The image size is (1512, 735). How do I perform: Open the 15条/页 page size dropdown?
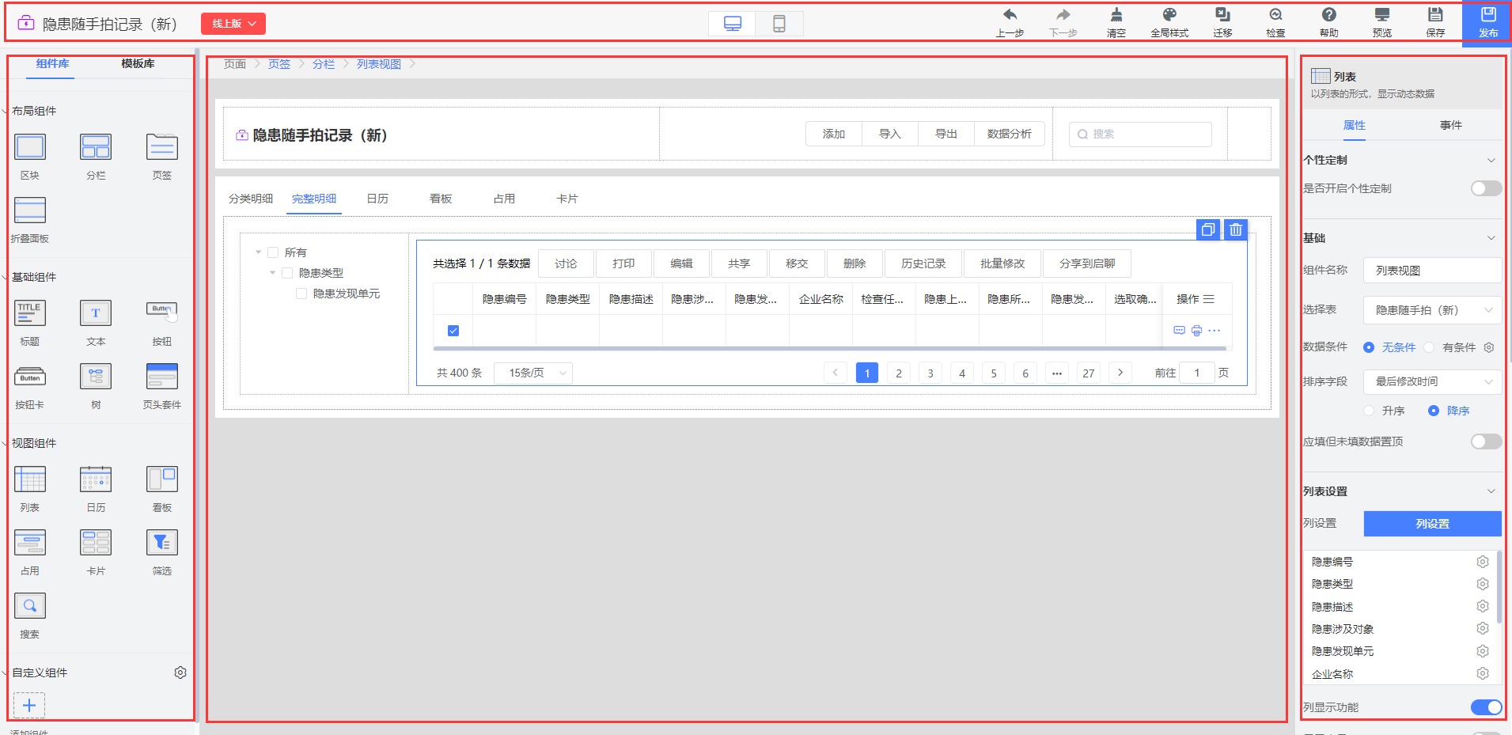(533, 373)
